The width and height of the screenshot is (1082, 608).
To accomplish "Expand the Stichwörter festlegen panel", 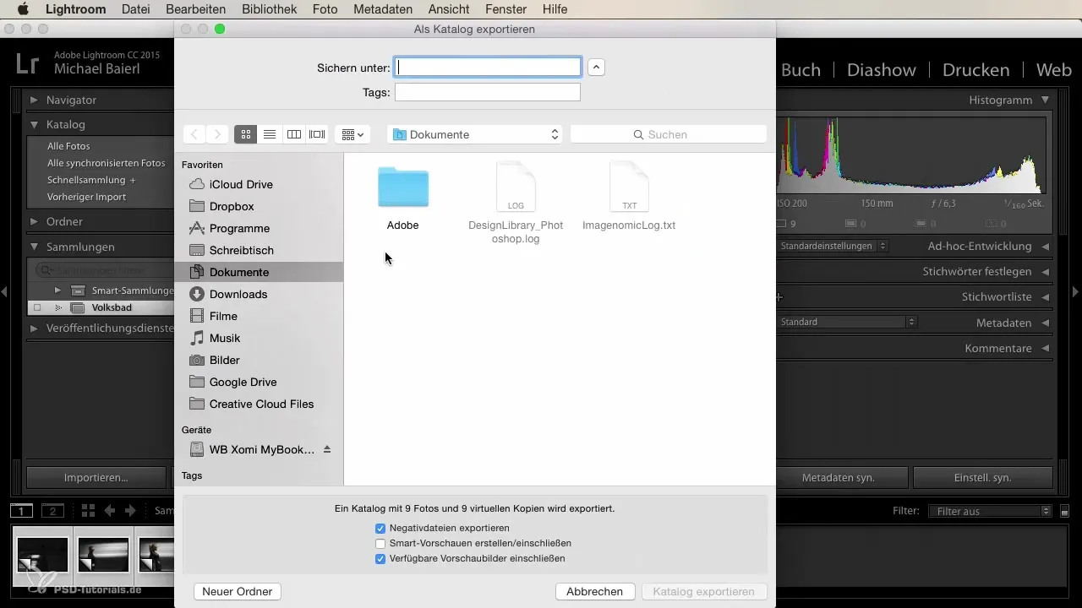I will [1046, 272].
